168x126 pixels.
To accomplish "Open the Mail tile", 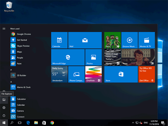I will click(85, 40).
